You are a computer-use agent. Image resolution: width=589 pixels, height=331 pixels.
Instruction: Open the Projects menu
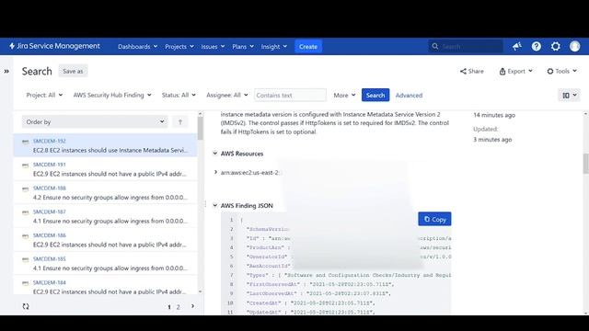pyautogui.click(x=179, y=47)
